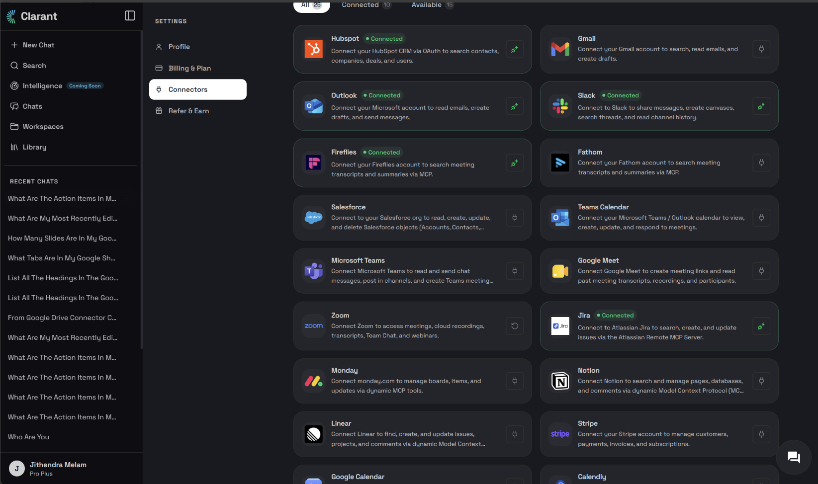
Task: Click the Clarant logo
Action: [x=32, y=16]
